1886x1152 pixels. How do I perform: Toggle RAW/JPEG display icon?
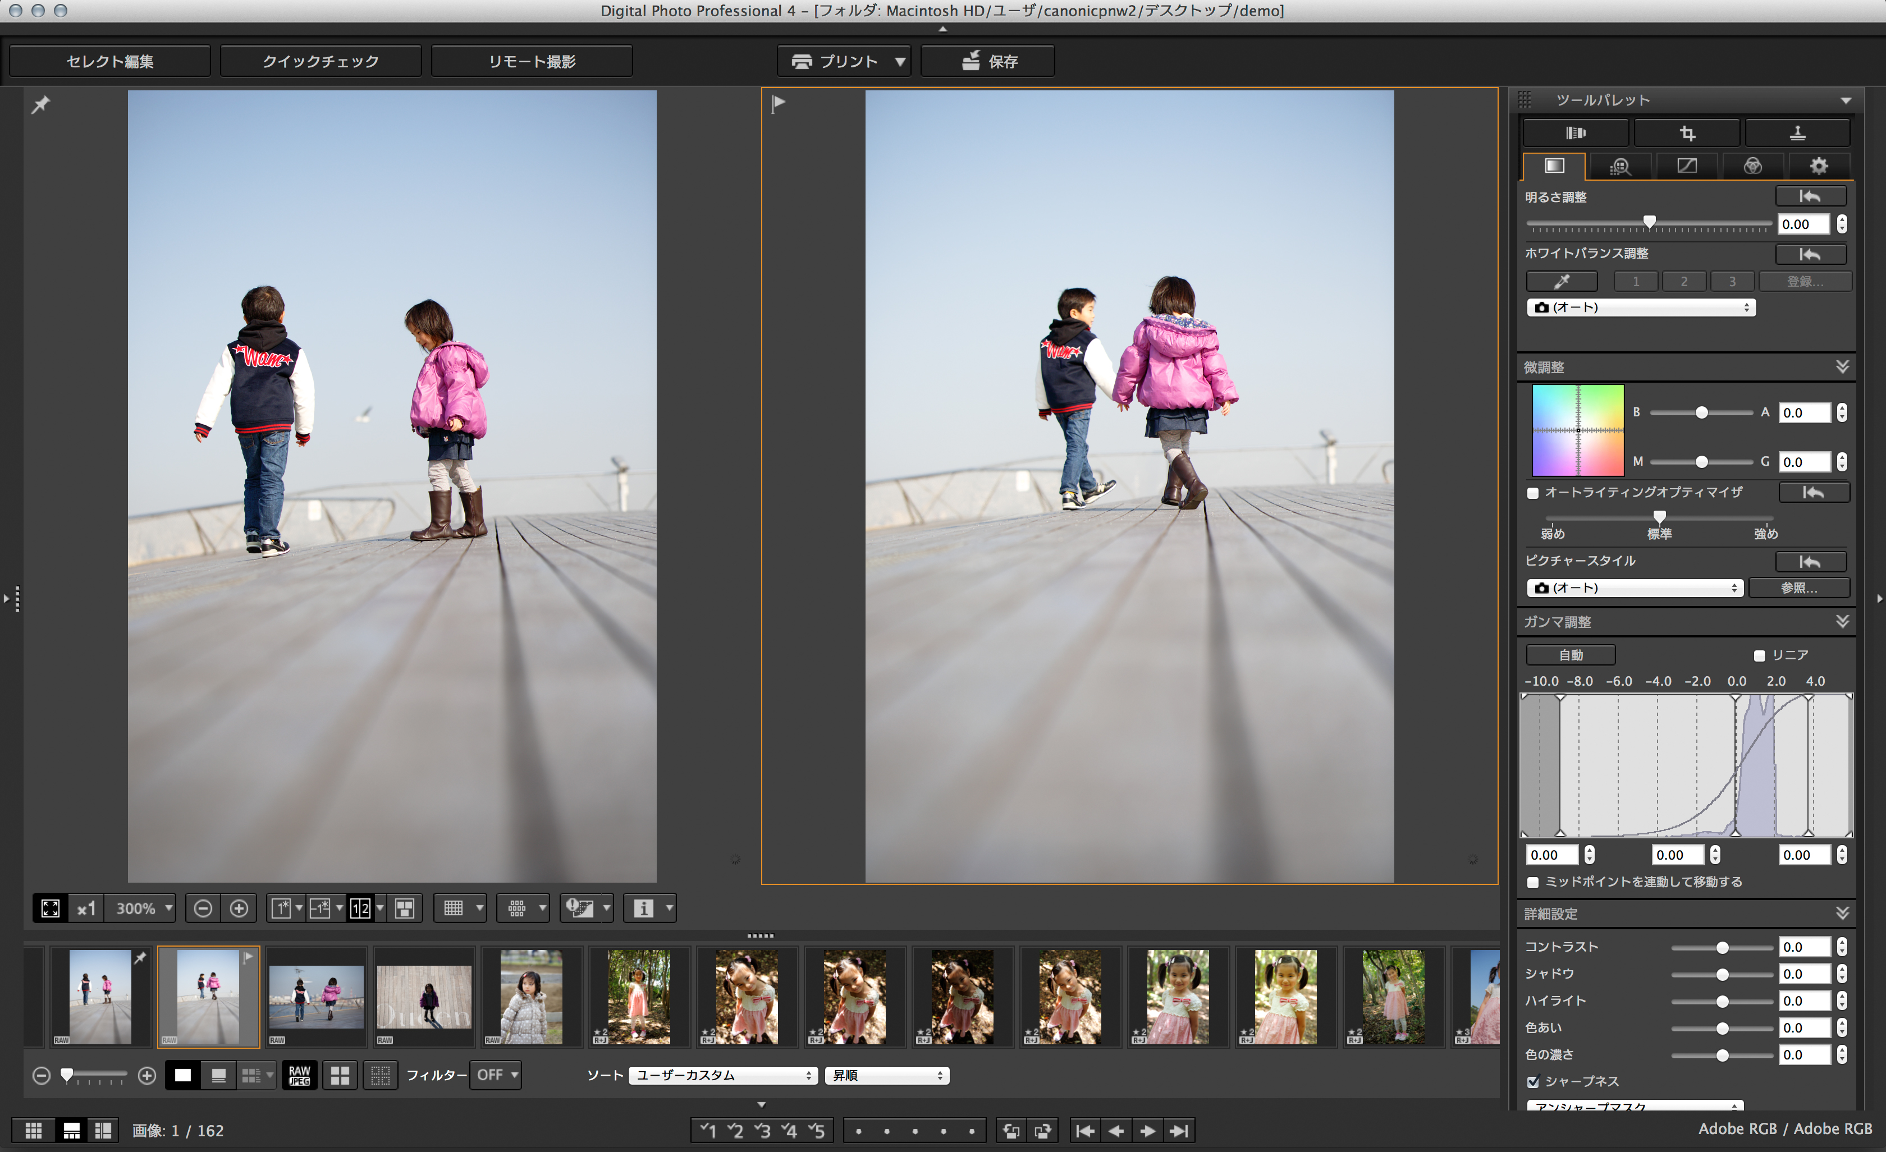point(299,1075)
